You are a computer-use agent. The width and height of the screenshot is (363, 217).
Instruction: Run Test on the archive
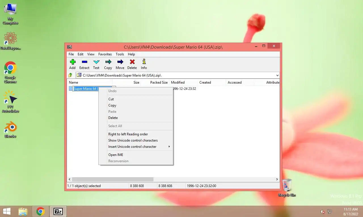coord(96,62)
